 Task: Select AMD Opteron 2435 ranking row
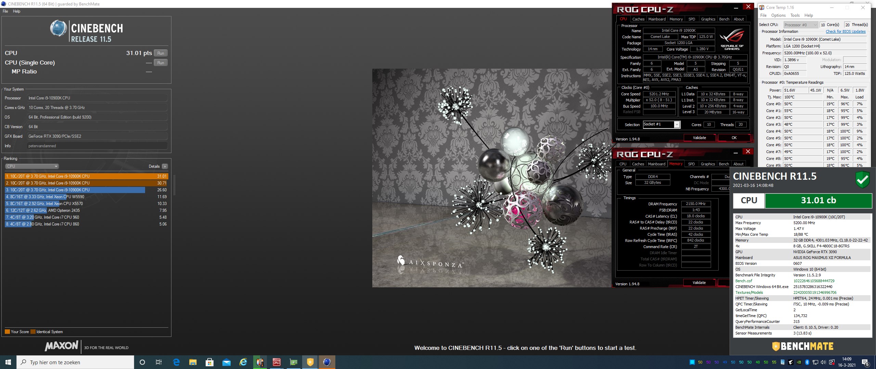click(x=86, y=210)
